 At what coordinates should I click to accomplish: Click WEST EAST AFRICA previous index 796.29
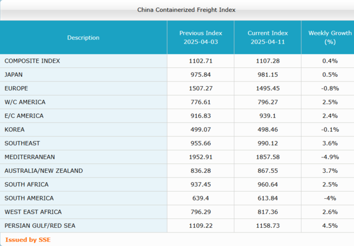point(200,212)
